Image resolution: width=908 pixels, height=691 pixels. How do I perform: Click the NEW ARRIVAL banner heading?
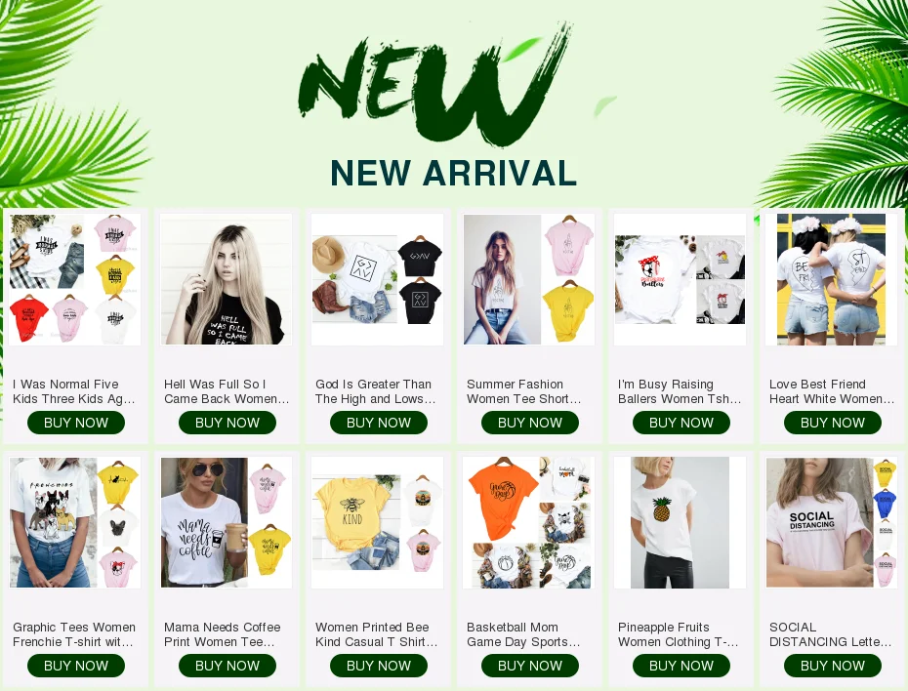(x=453, y=173)
